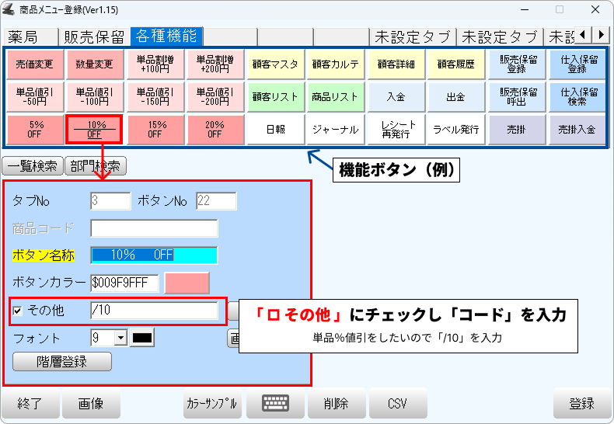Open the 販売保留 tab

[x=94, y=36]
